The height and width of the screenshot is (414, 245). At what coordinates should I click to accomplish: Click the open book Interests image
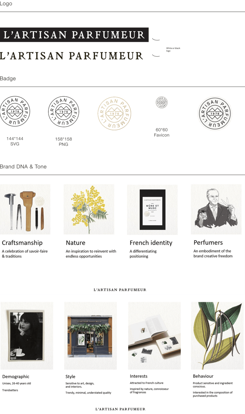(x=154, y=336)
